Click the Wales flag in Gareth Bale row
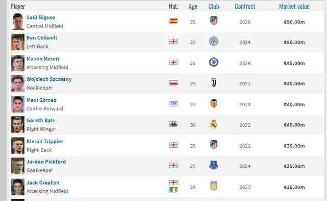Screen dimensions: 327x201 [174, 124]
